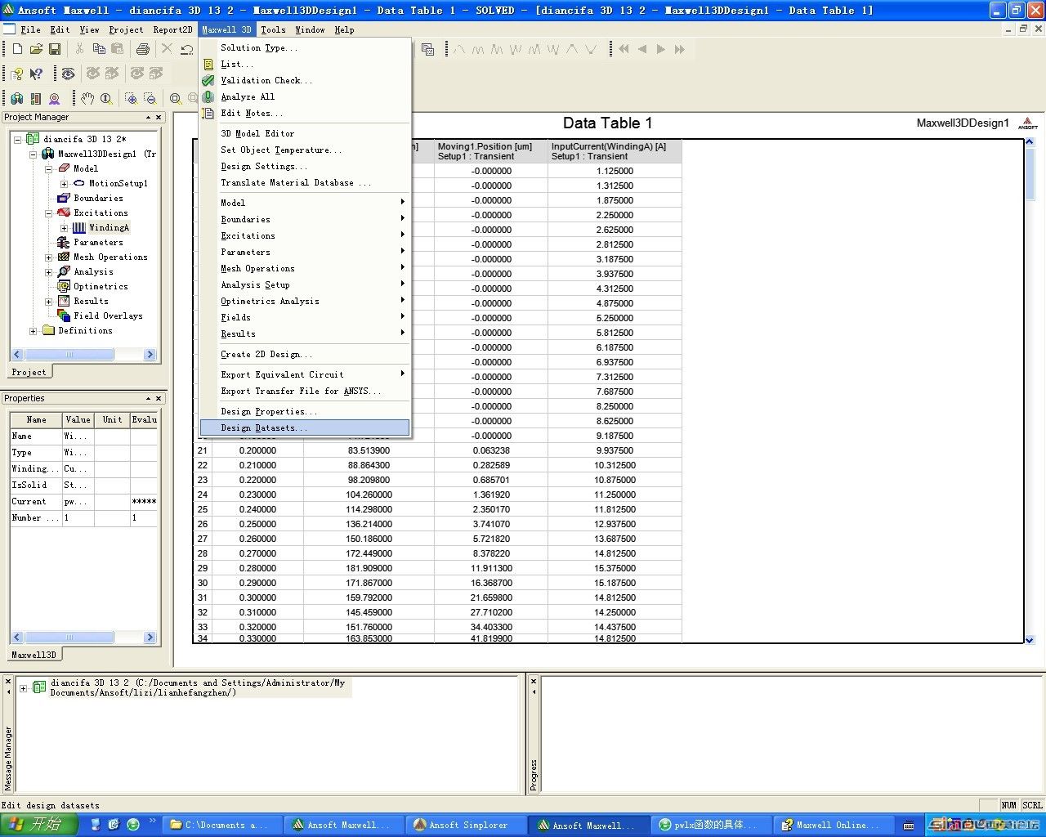Expand the WindingA tree node

coord(64,228)
